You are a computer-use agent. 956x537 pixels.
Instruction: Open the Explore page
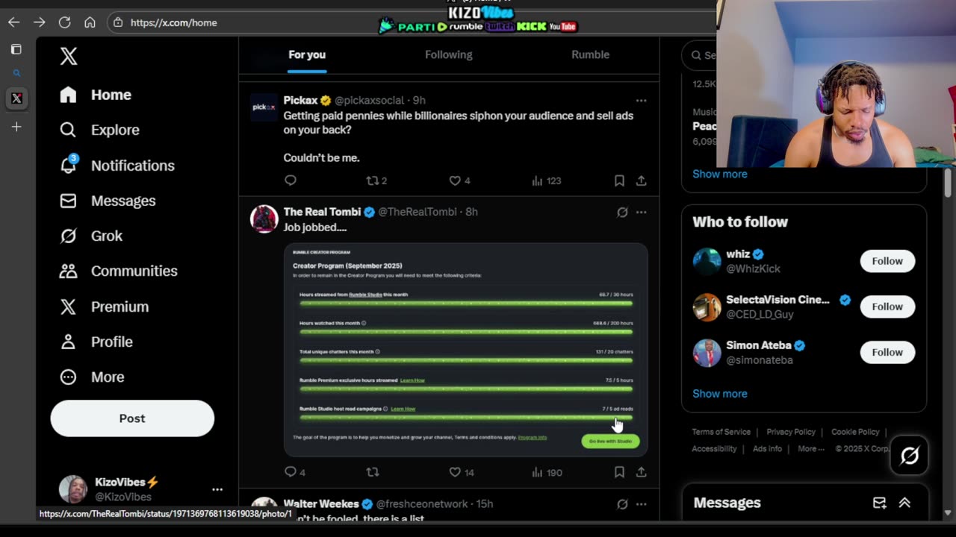click(99, 130)
